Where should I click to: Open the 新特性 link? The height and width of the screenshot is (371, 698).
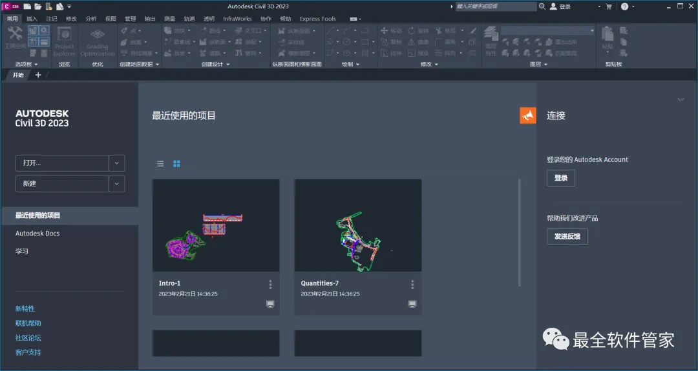pos(25,308)
